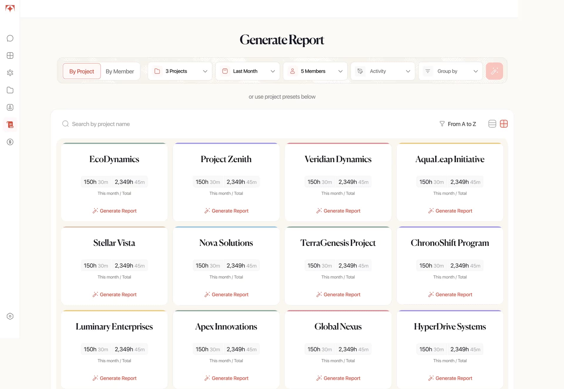564x389 pixels.
Task: Open the Activity dropdown
Action: [x=383, y=71]
